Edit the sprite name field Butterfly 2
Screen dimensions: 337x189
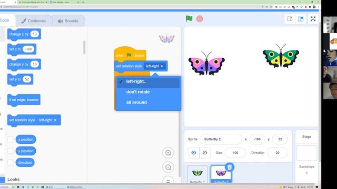tap(221, 139)
